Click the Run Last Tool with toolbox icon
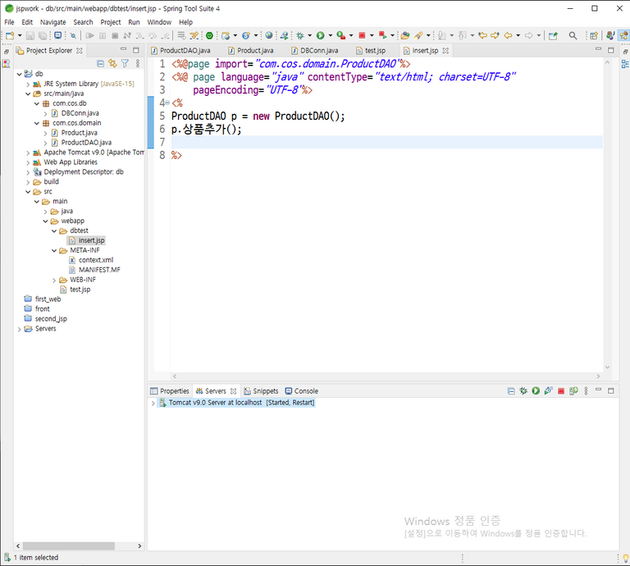Screen dimensions: 630x566 point(340,36)
